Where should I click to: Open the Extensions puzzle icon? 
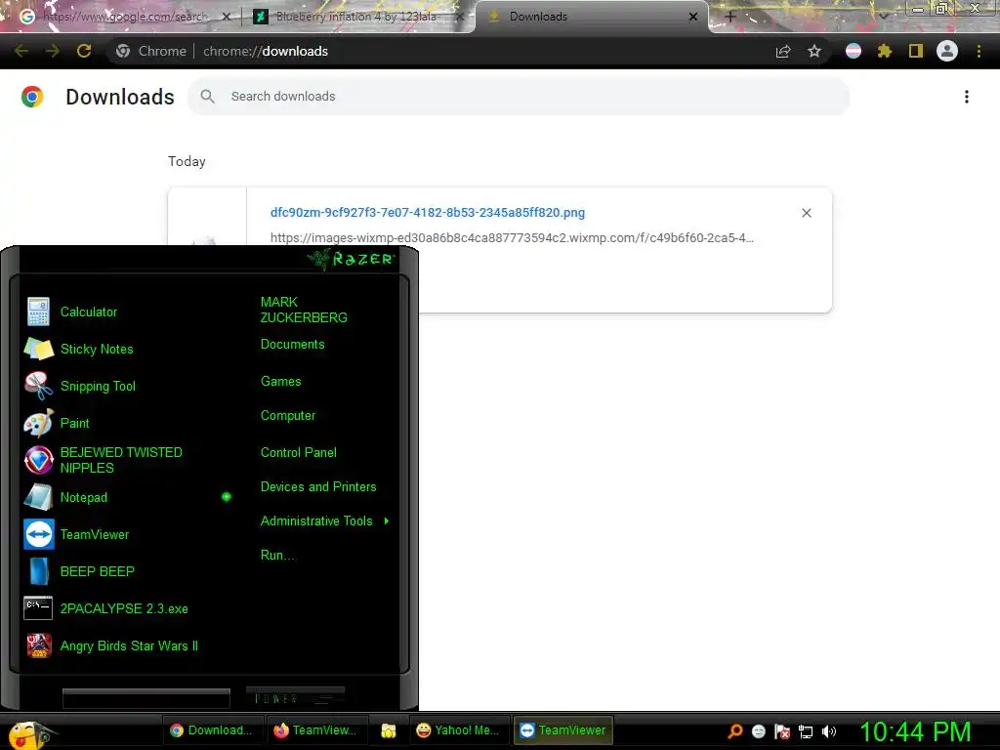(x=884, y=51)
